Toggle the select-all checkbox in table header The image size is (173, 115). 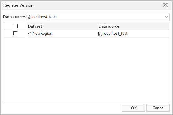tap(16, 26)
